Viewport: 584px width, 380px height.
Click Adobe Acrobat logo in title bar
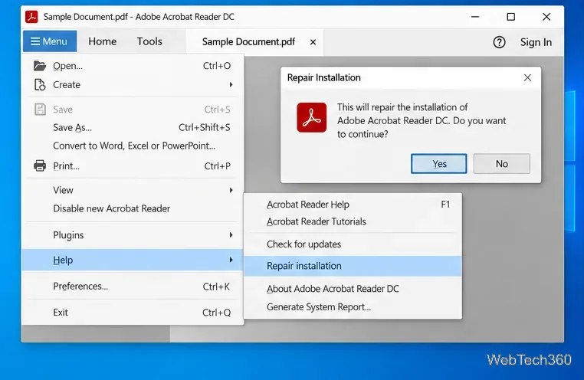point(31,17)
